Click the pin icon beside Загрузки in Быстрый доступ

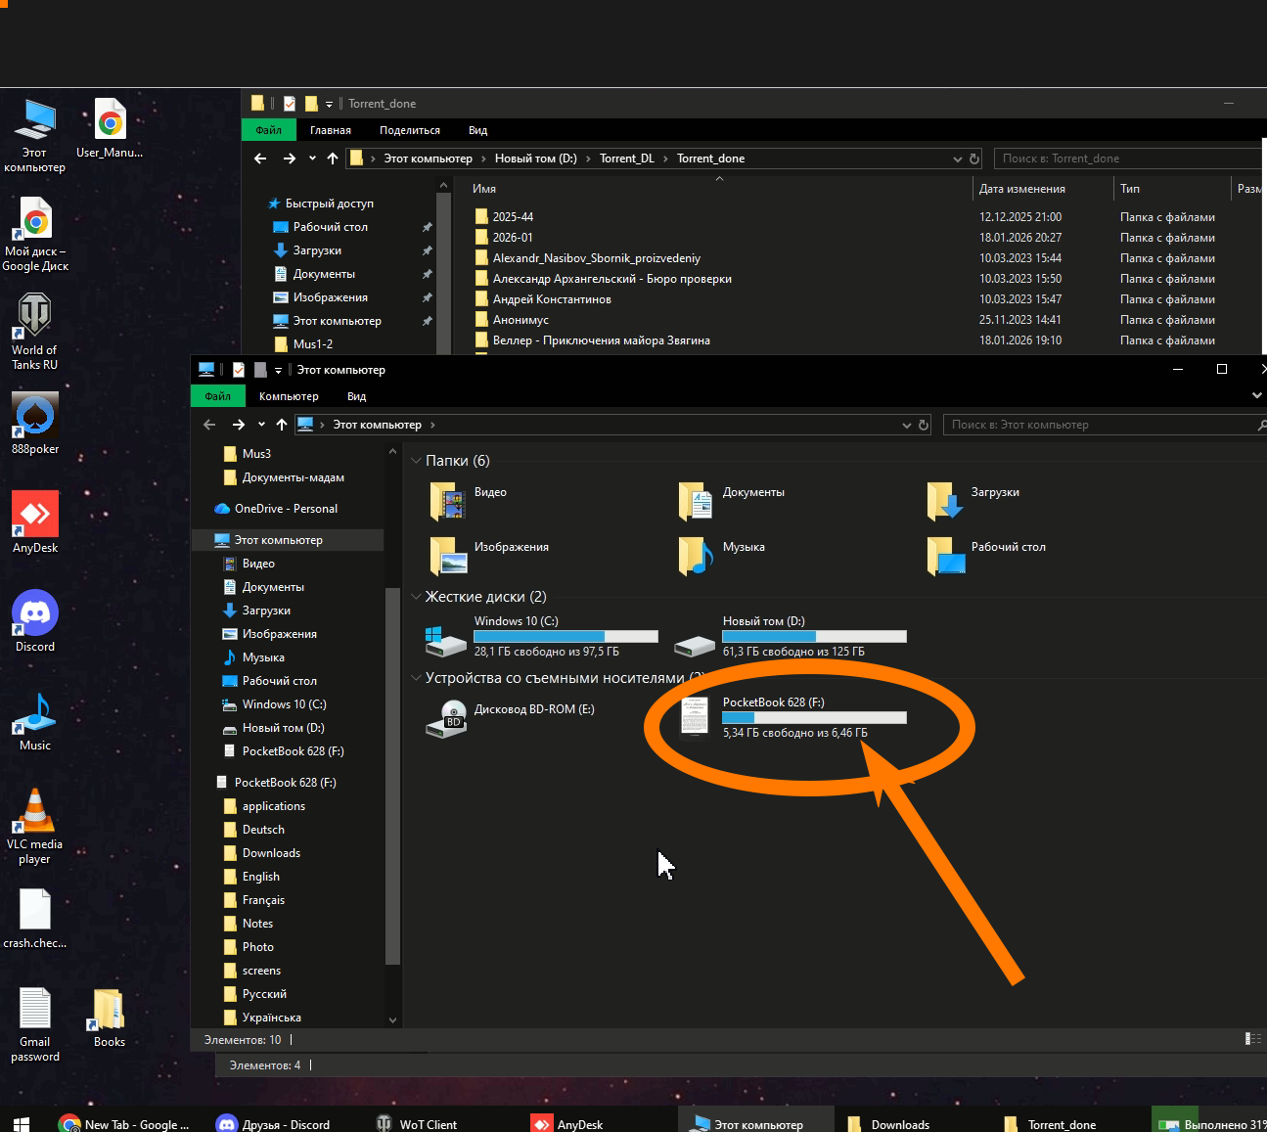point(427,250)
